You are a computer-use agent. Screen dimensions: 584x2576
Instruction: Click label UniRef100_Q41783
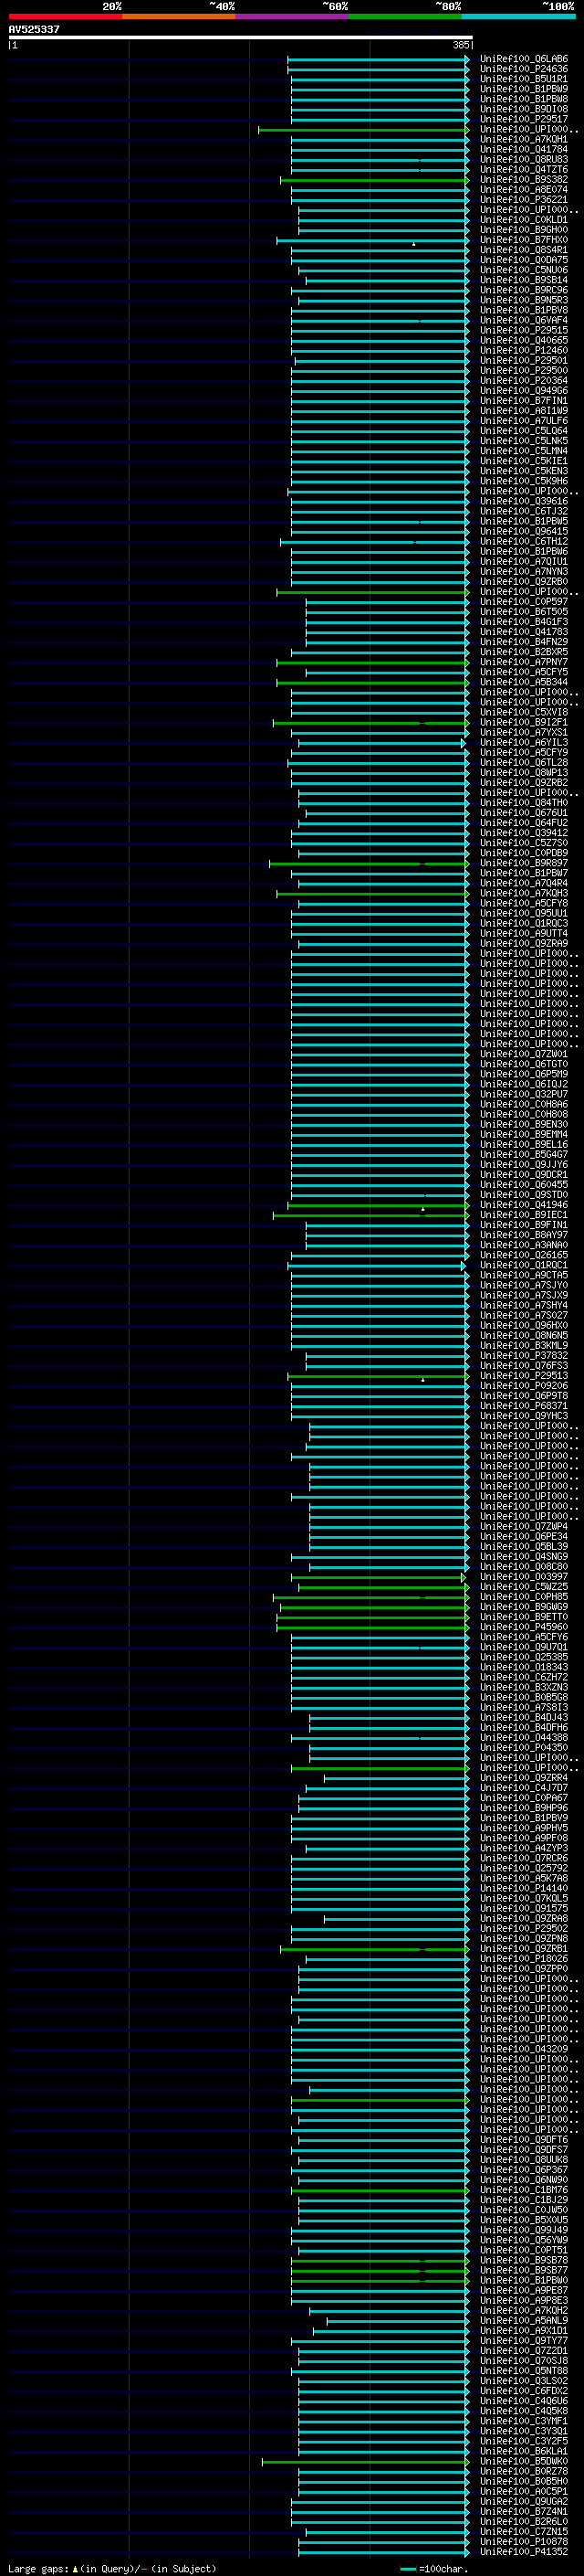click(x=524, y=631)
